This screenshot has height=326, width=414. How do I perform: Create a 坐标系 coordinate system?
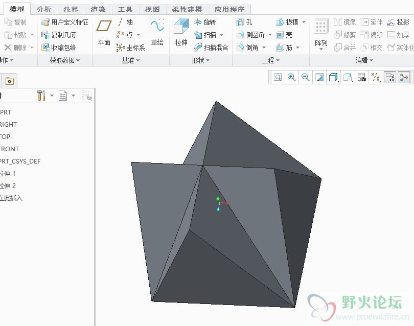(131, 48)
